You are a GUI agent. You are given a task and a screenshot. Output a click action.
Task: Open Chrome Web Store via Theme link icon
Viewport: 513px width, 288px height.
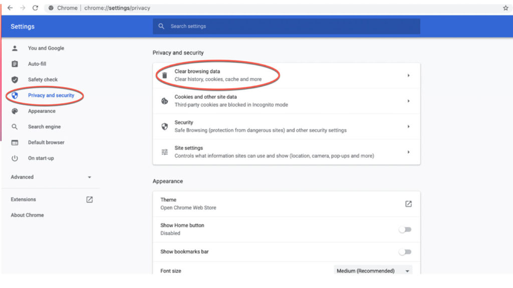tap(408, 204)
